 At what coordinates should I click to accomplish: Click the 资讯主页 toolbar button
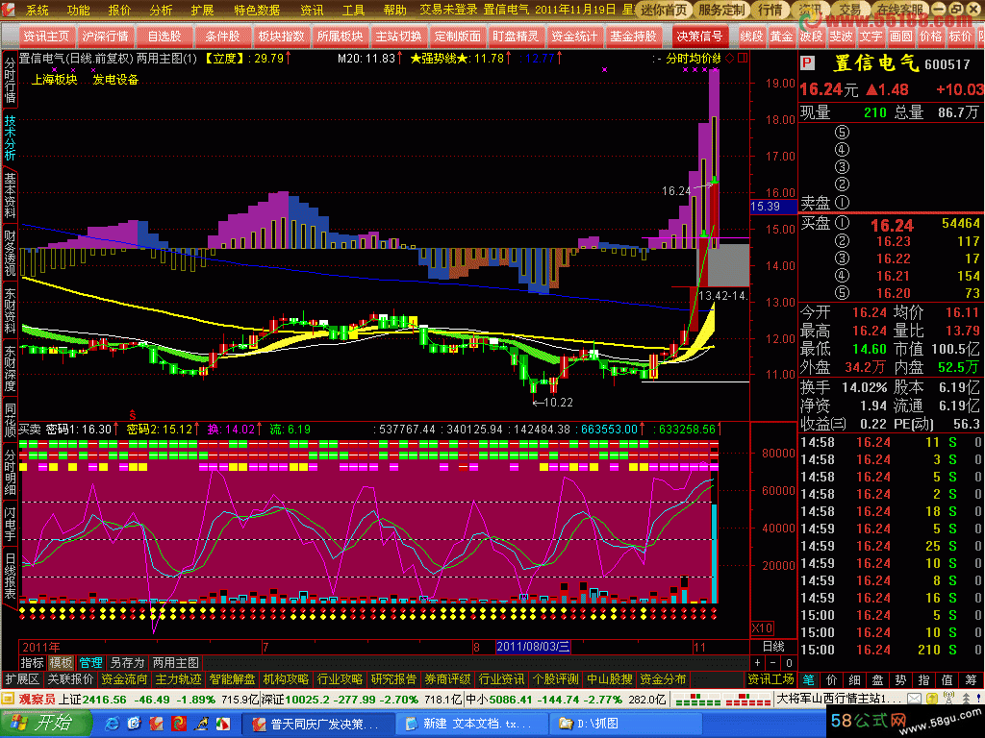coord(46,37)
